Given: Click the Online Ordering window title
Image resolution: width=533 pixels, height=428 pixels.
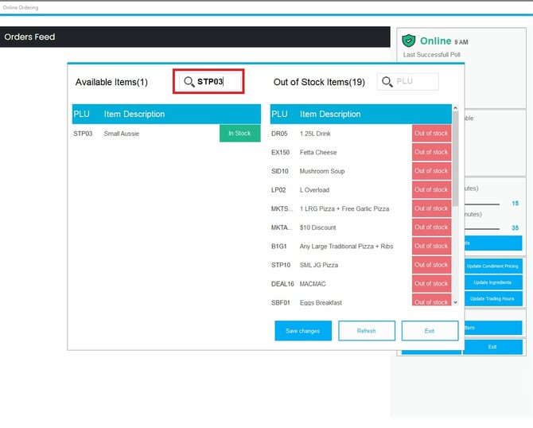Looking at the screenshot, I should 21,7.
